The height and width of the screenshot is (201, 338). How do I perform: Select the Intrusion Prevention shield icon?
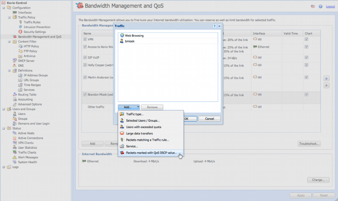coord(20,27)
